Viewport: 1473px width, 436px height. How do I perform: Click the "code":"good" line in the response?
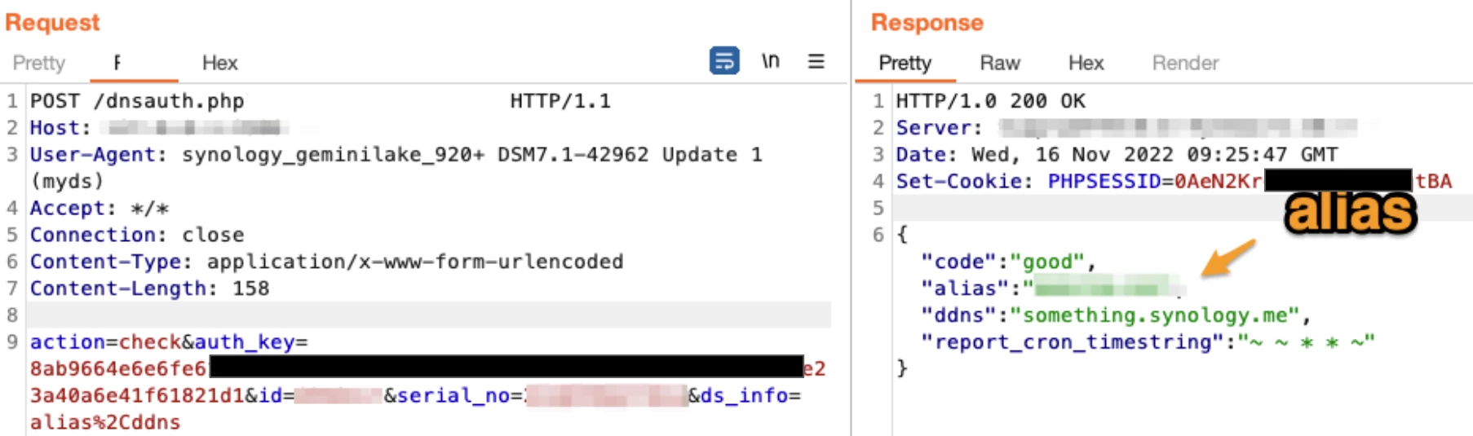click(1007, 262)
